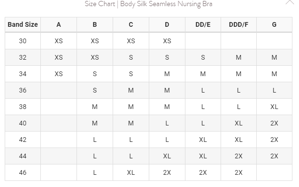The height and width of the screenshot is (187, 299).
Task: Collapse the size chart with the chevron arrow
Action: (x=290, y=2)
